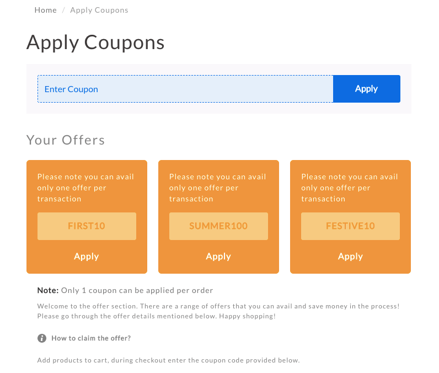Screen dimensions: 439x373
Task: Click the note text in FESTIVE10 card
Action: pyautogui.click(x=350, y=188)
